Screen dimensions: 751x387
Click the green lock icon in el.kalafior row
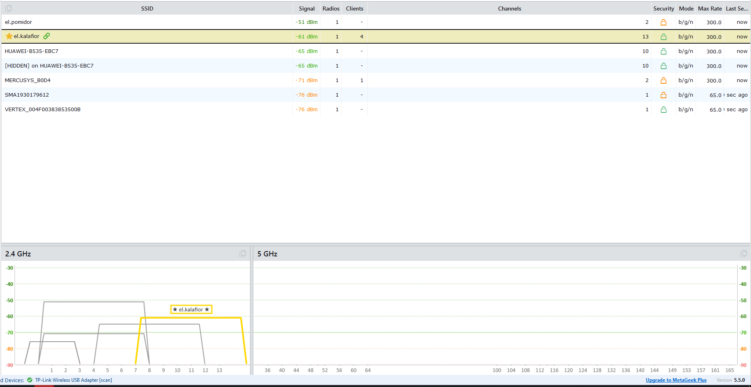664,37
